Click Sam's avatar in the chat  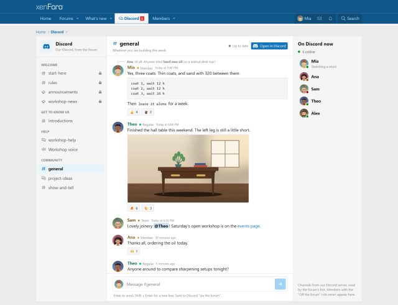[x=118, y=223]
